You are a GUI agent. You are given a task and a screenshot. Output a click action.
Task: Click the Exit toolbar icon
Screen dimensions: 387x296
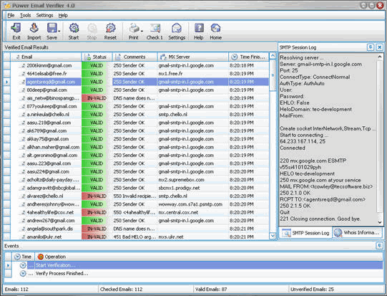pos(16,31)
